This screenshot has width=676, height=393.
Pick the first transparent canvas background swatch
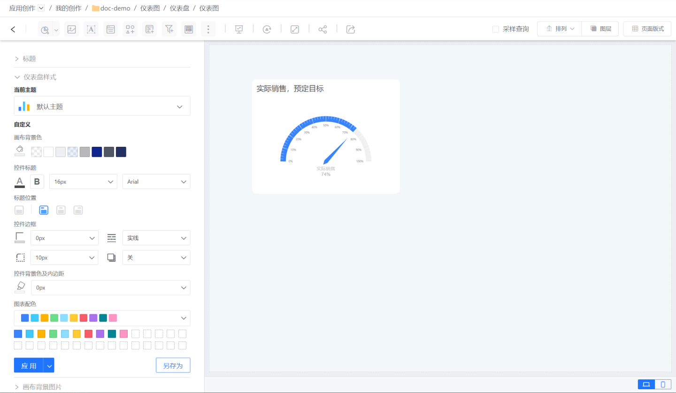(36, 152)
